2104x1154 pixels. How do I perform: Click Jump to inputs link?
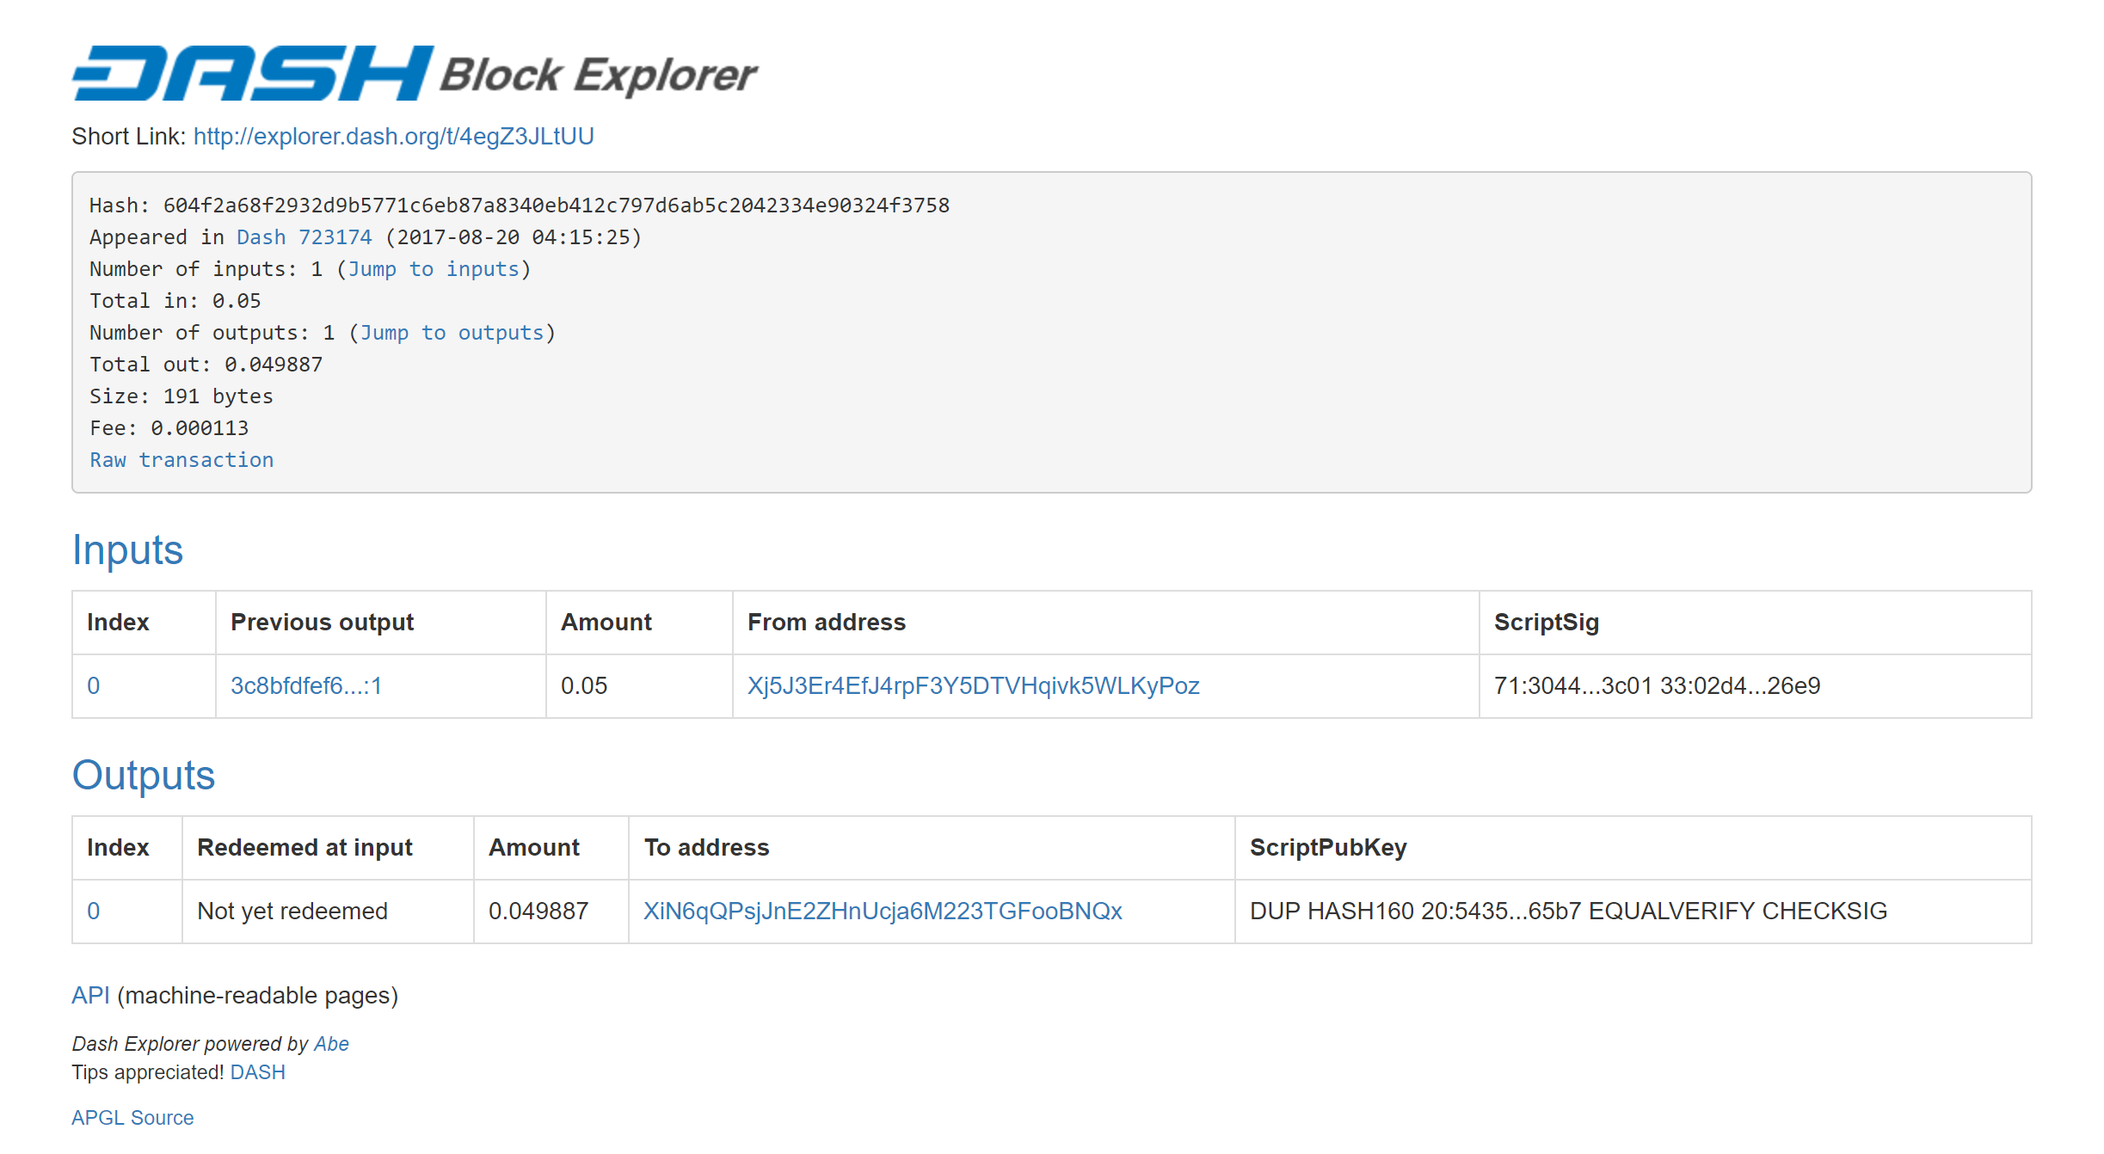click(434, 269)
